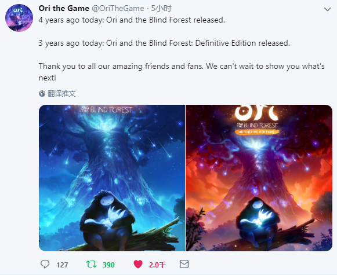Viewport: 337px width, 275px height.
Task: Click the 2.0千 like count
Action: click(x=157, y=265)
